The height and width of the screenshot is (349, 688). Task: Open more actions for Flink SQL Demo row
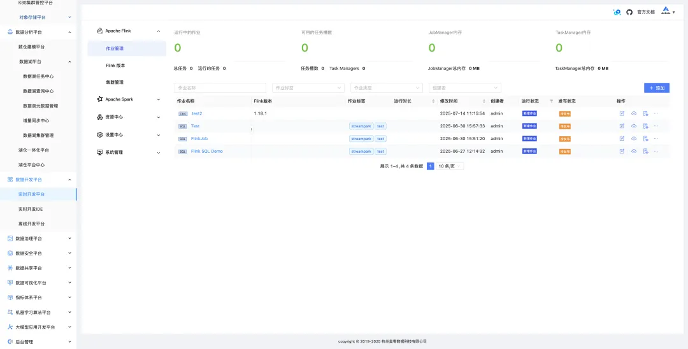656,152
